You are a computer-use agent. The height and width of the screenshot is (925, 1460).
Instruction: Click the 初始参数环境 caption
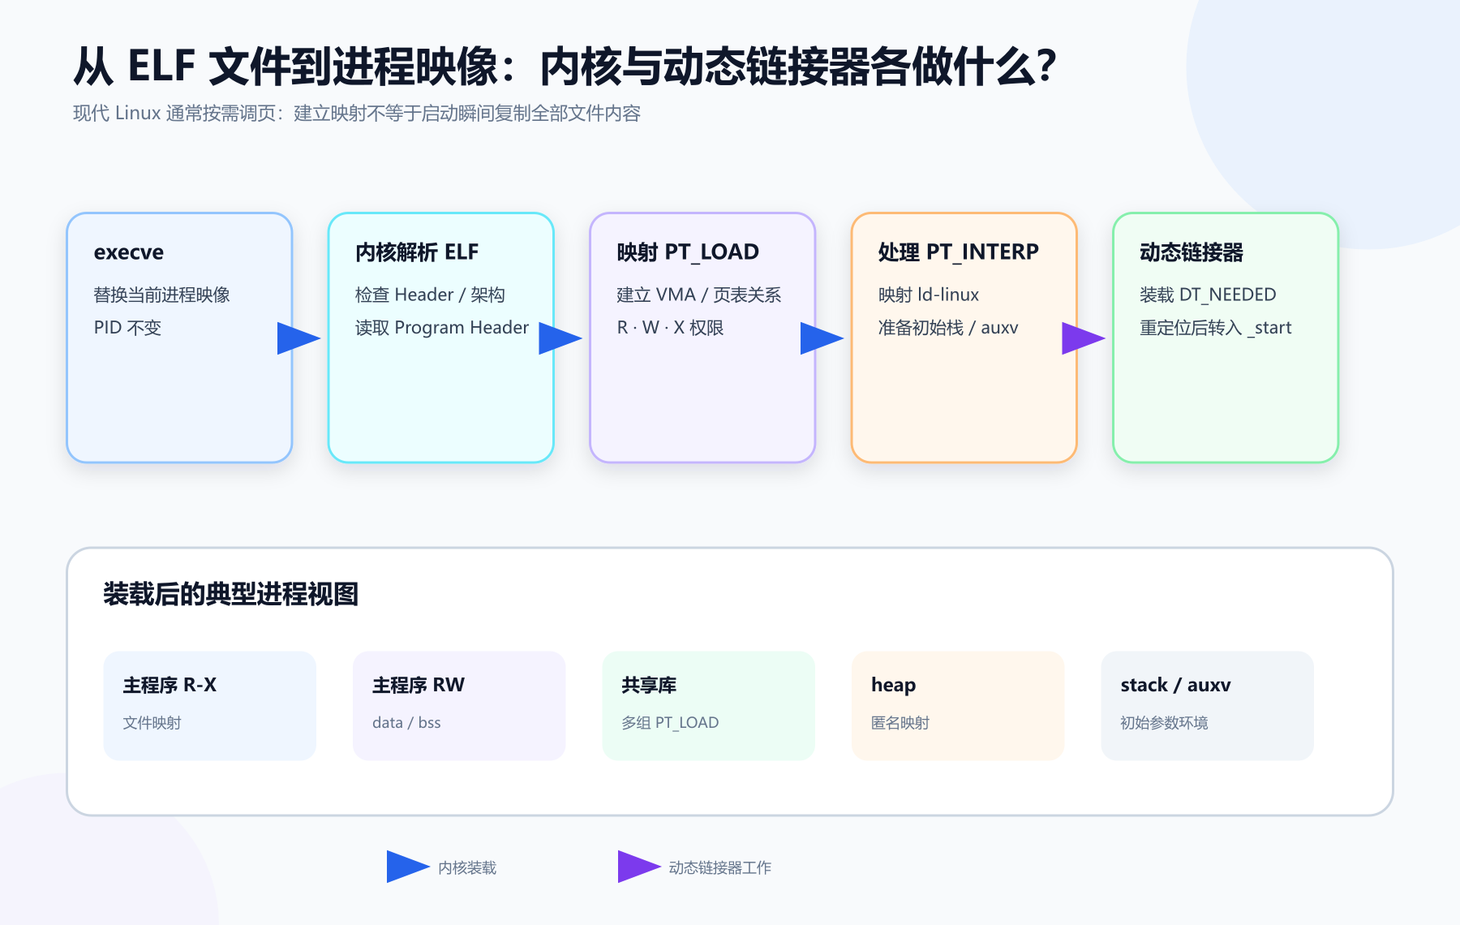1164,723
